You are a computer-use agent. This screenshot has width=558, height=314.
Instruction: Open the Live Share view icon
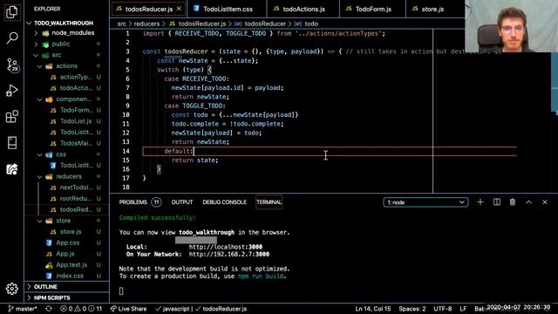coord(11,168)
